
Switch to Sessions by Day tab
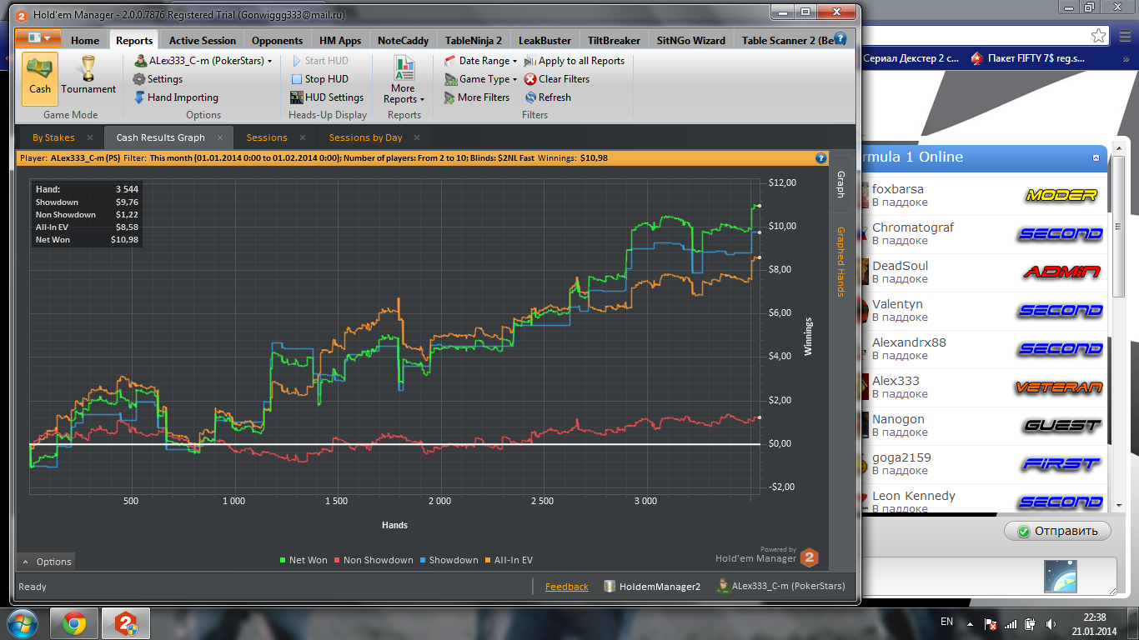(365, 137)
